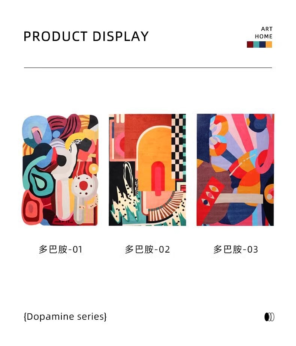The width and height of the screenshot is (296, 346).
Task: Click the 多巴胺-03 label
Action: tap(235, 249)
